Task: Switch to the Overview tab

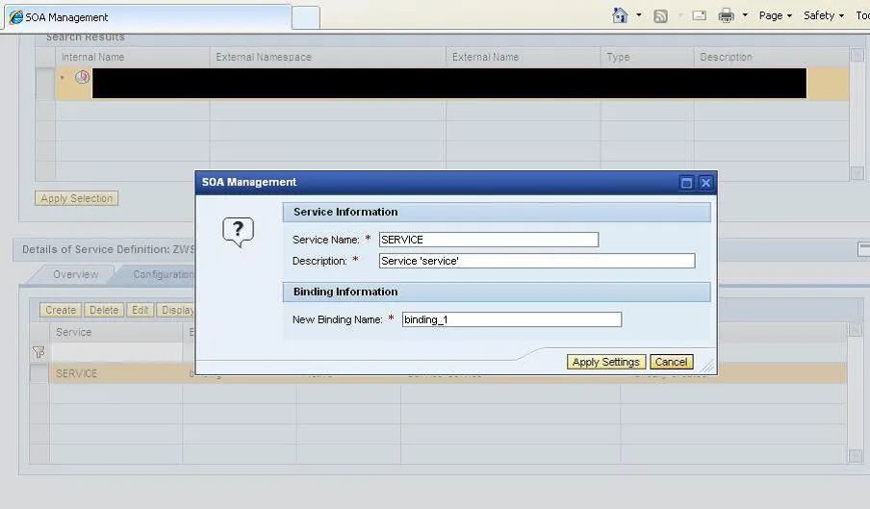Action: (x=75, y=274)
